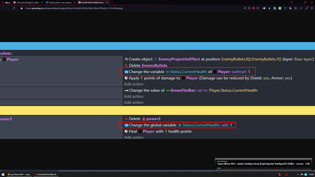Open the Windows Start button

point(3,175)
